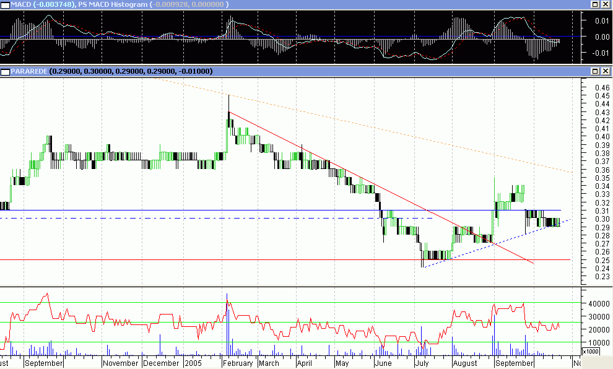The image size is (613, 369).
Task: Click the 0.36 value on price scale
Action: pos(602,170)
